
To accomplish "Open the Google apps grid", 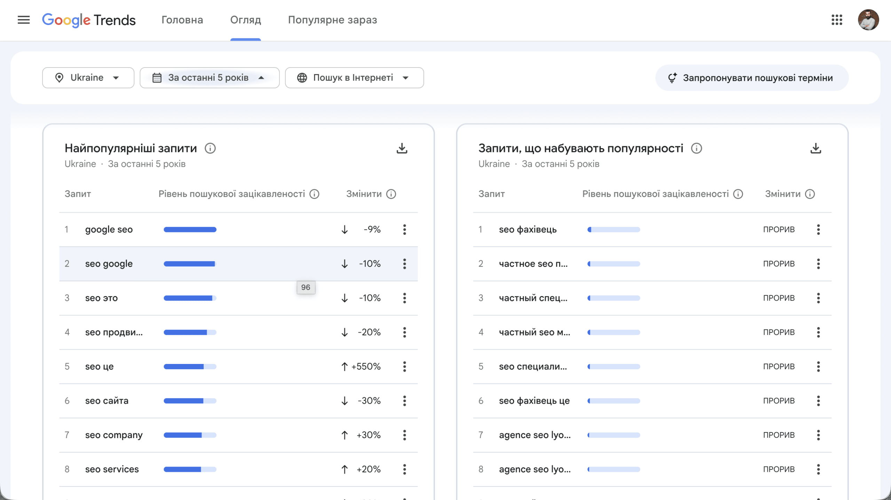I will [x=837, y=20].
